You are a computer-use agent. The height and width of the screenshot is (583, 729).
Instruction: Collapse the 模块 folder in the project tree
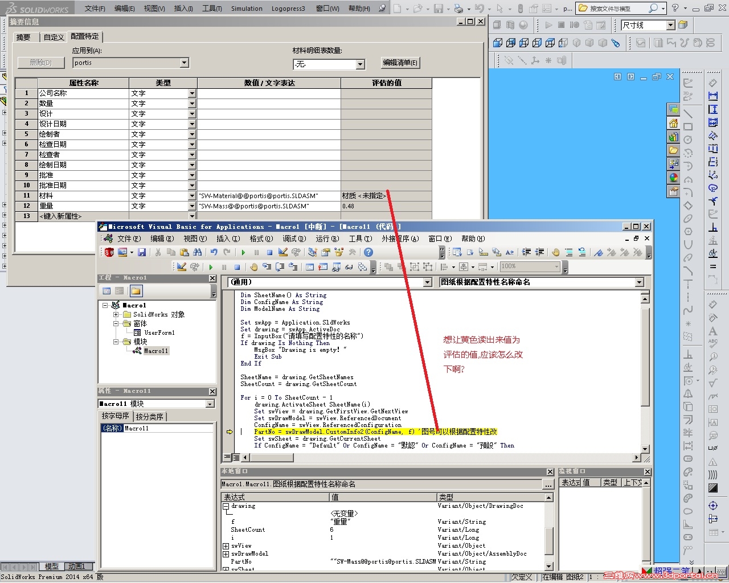(x=116, y=342)
